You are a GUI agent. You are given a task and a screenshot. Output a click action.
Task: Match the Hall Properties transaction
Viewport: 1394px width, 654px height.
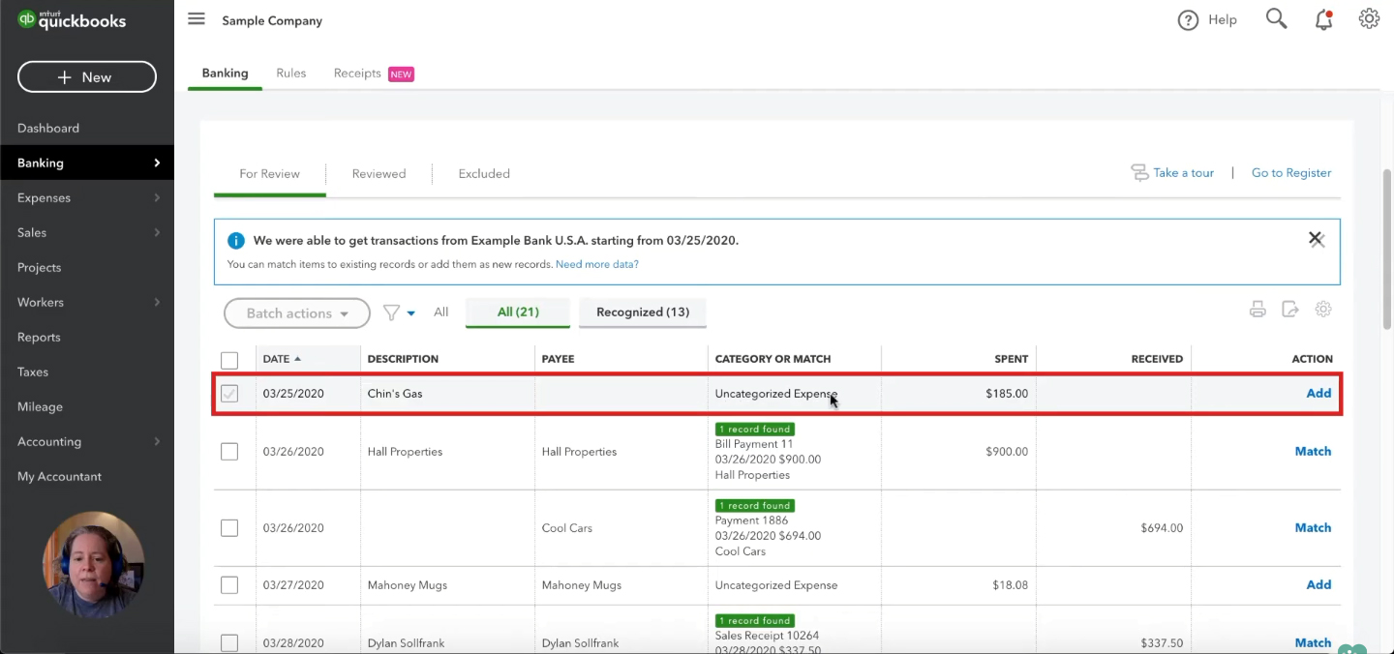tap(1313, 452)
